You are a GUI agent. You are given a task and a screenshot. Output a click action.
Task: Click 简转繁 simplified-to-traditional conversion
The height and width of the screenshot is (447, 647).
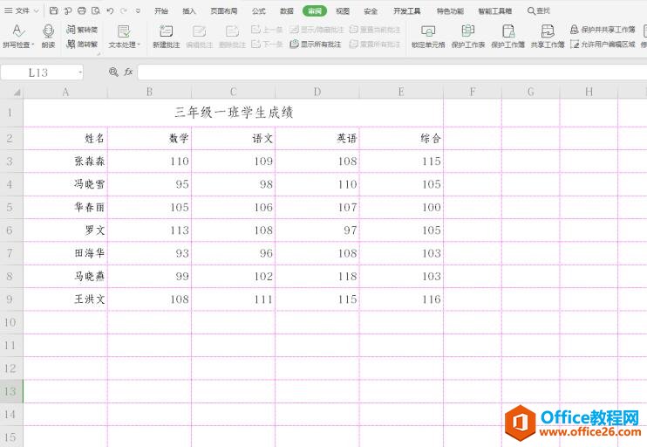[x=82, y=44]
